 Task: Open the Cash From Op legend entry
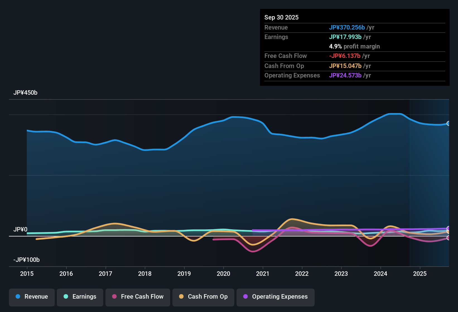(x=203, y=297)
